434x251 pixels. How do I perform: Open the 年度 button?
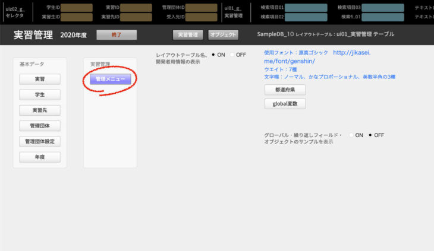(39, 157)
